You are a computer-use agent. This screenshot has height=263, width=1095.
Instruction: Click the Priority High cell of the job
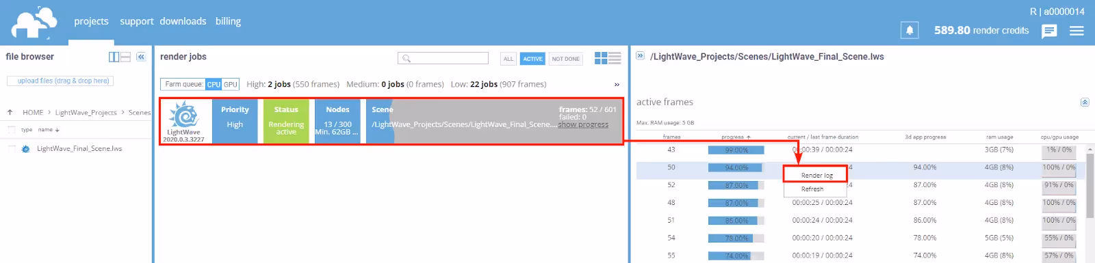tap(235, 122)
